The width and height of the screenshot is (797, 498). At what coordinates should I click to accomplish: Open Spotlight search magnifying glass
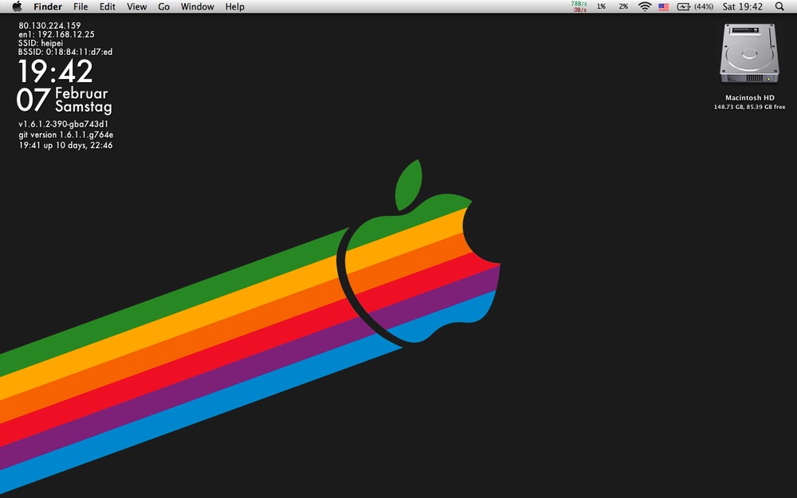click(779, 6)
